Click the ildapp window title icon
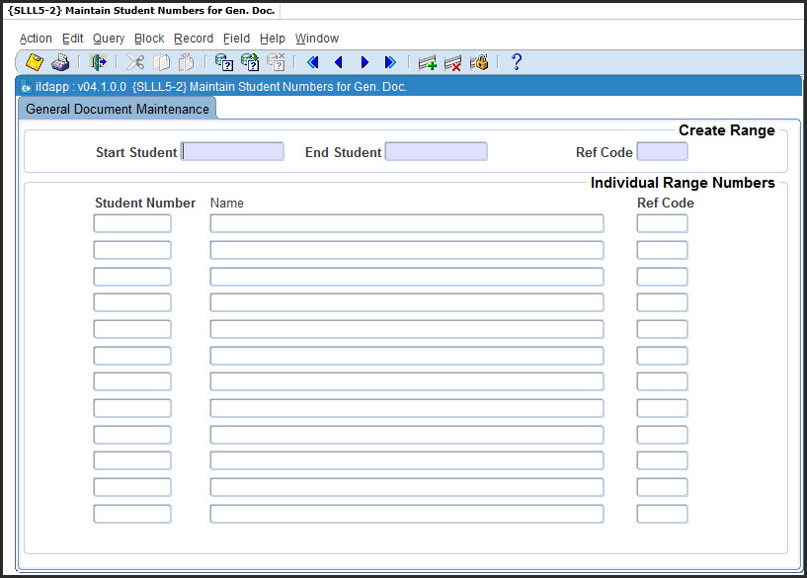 (x=26, y=88)
